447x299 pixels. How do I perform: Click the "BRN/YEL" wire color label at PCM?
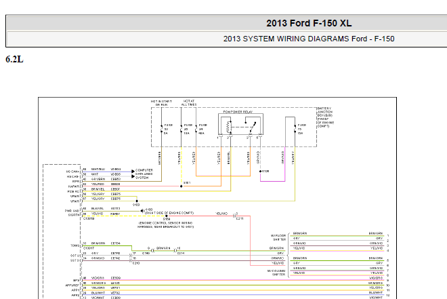[98, 189]
